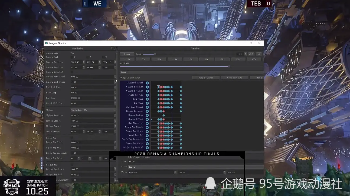Screen dimensions: 350x196
Task: Click the Skybox Radius 2500.00 input field
Action: tap(93, 126)
